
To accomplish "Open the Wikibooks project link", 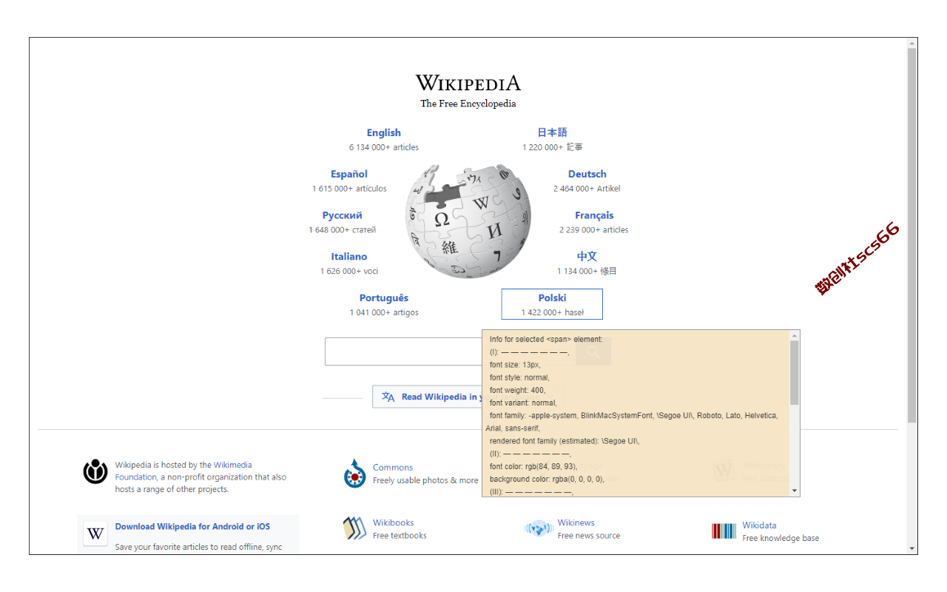I will tap(394, 523).
